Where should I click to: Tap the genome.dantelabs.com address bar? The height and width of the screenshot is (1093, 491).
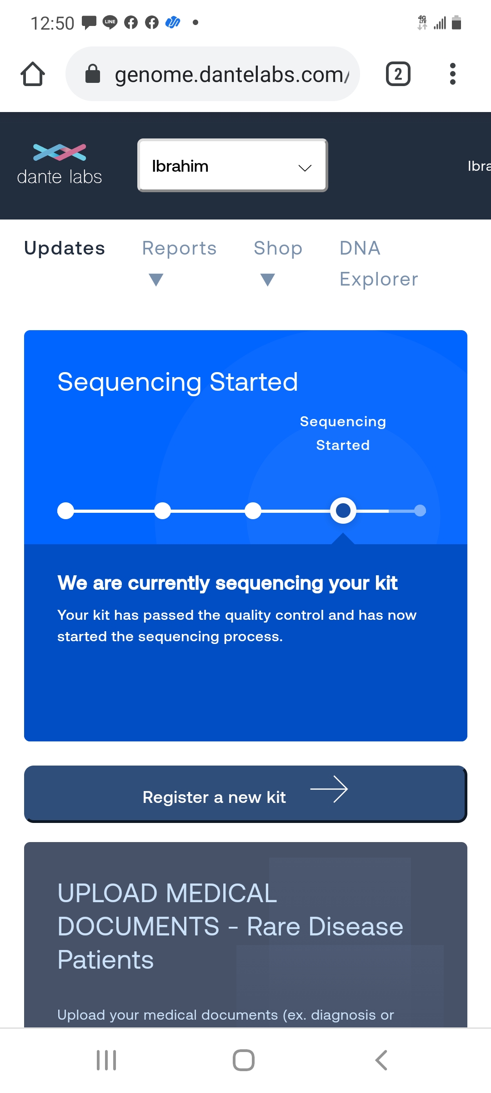(x=232, y=74)
